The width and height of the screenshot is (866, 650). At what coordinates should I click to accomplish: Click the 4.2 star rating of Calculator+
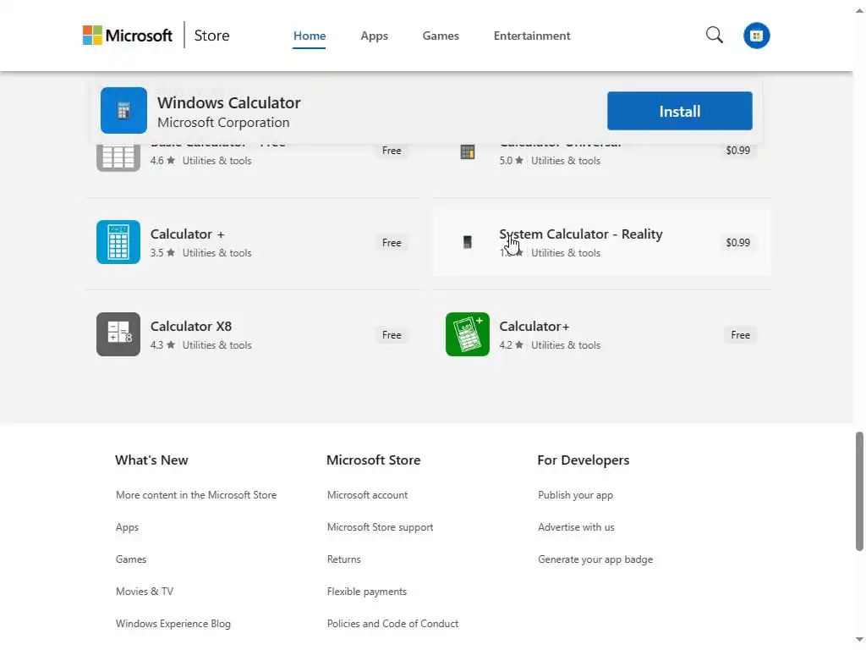pos(512,345)
